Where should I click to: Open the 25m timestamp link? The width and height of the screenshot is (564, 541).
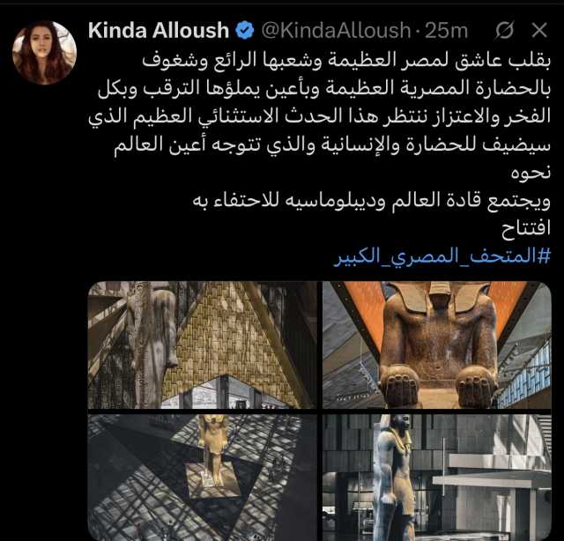446,30
